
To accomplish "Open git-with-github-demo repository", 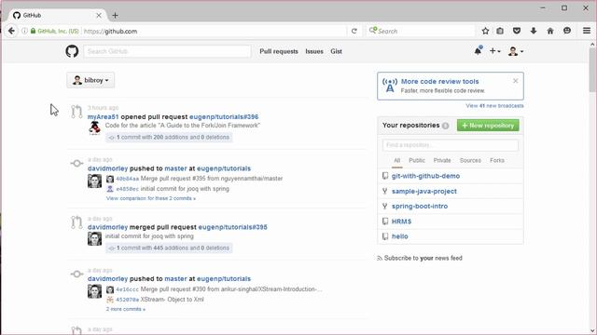I will [425, 176].
